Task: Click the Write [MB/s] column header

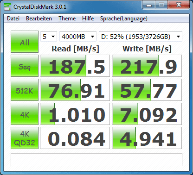Action: pos(147,49)
